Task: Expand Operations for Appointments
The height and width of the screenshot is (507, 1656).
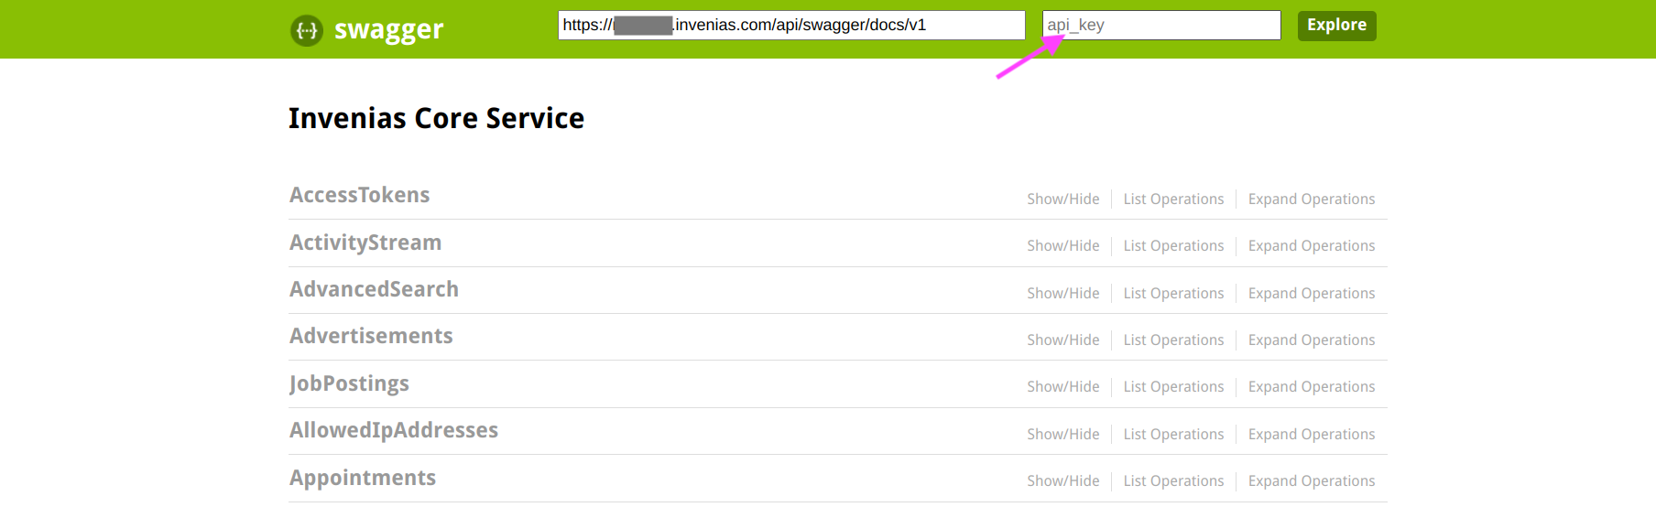Action: (1312, 481)
